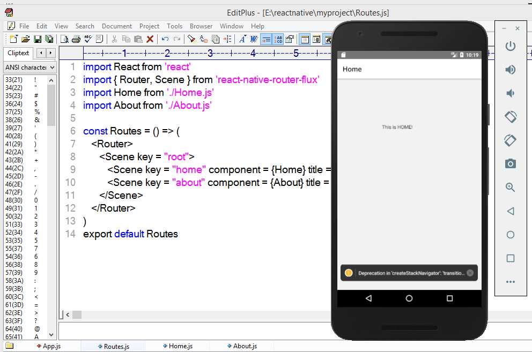
Task: Open emulator extended controls (three dots)
Action: (510, 282)
